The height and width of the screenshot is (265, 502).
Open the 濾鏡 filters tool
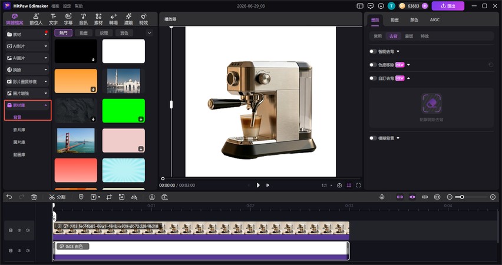[x=128, y=19]
